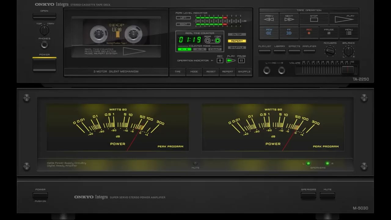The height and width of the screenshot is (220, 391).
Task: Click the RESET counter button
Action: pos(211,72)
